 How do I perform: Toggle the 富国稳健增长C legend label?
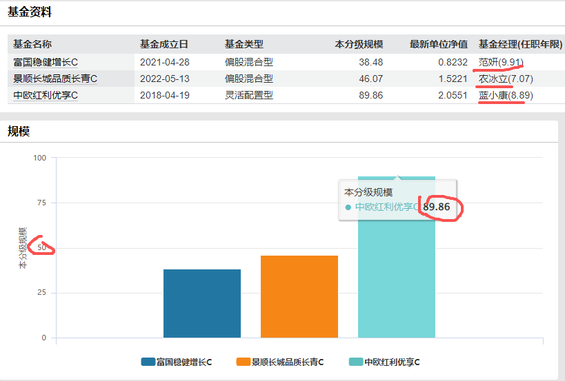click(184, 362)
